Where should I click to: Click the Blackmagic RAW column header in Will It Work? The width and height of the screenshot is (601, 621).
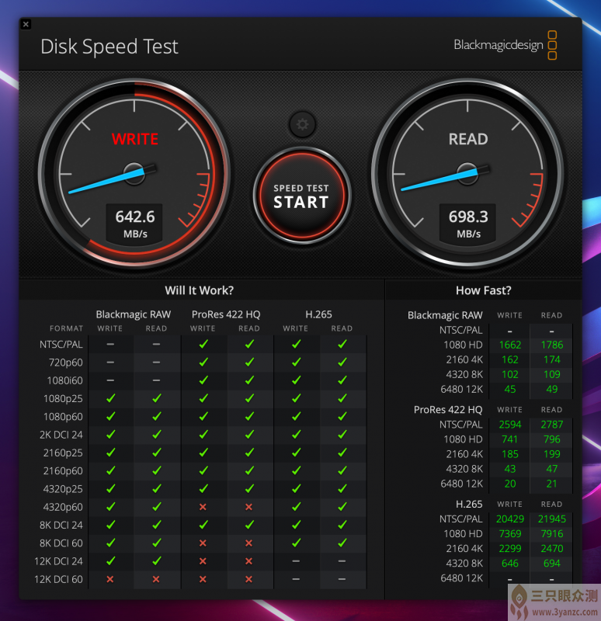(x=133, y=314)
